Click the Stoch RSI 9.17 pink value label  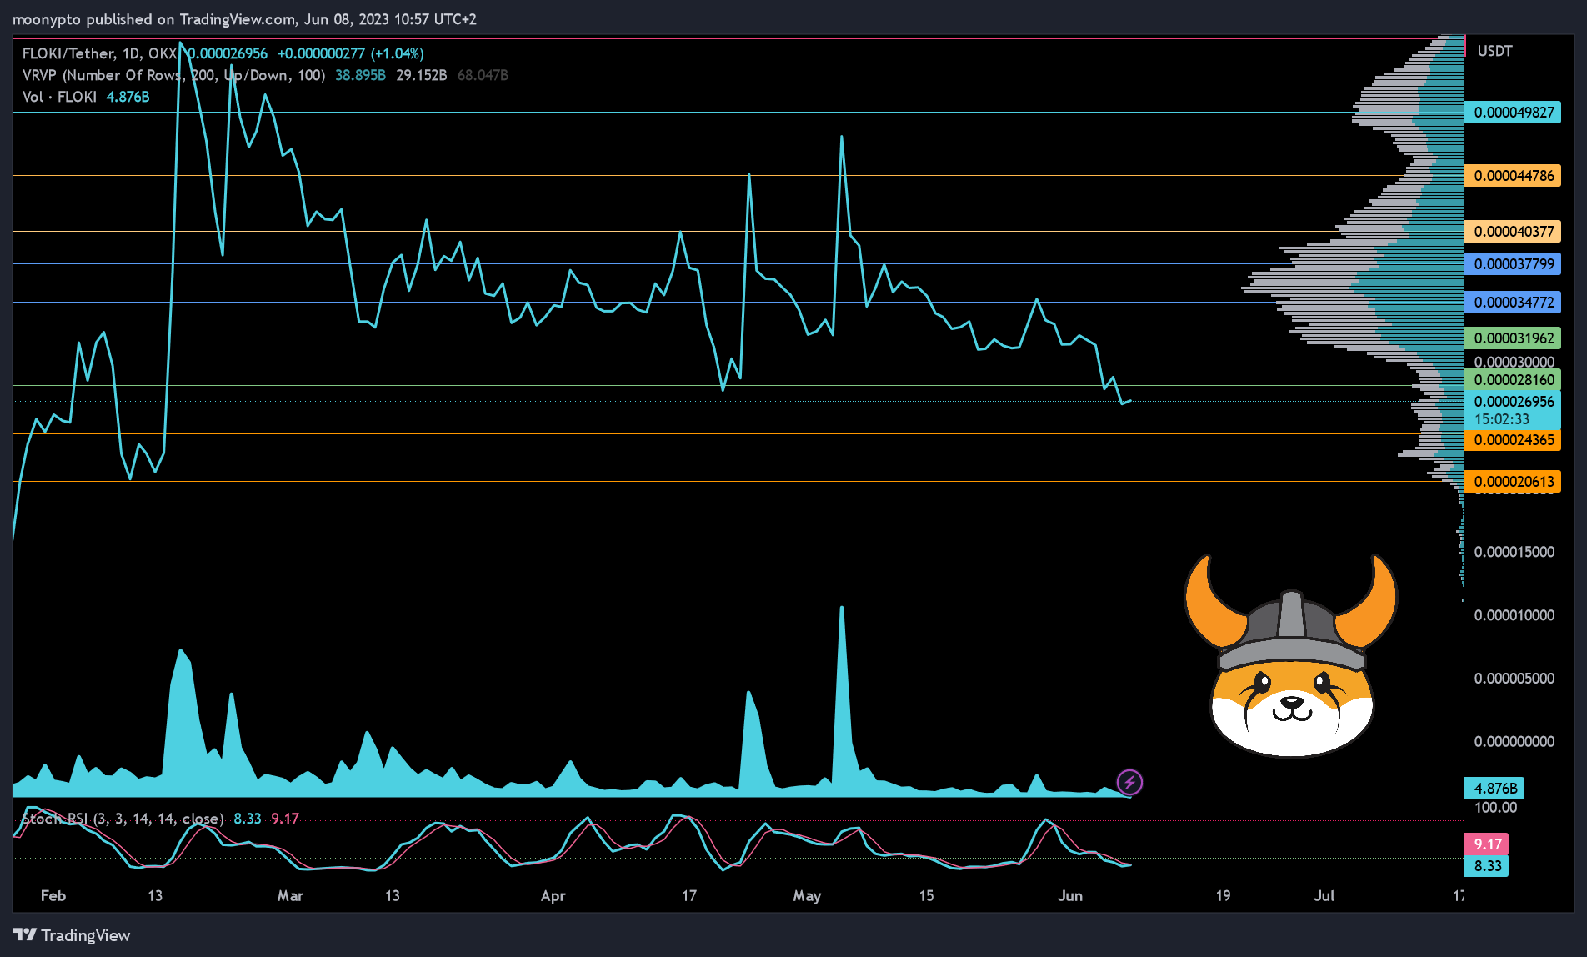(x=1488, y=844)
